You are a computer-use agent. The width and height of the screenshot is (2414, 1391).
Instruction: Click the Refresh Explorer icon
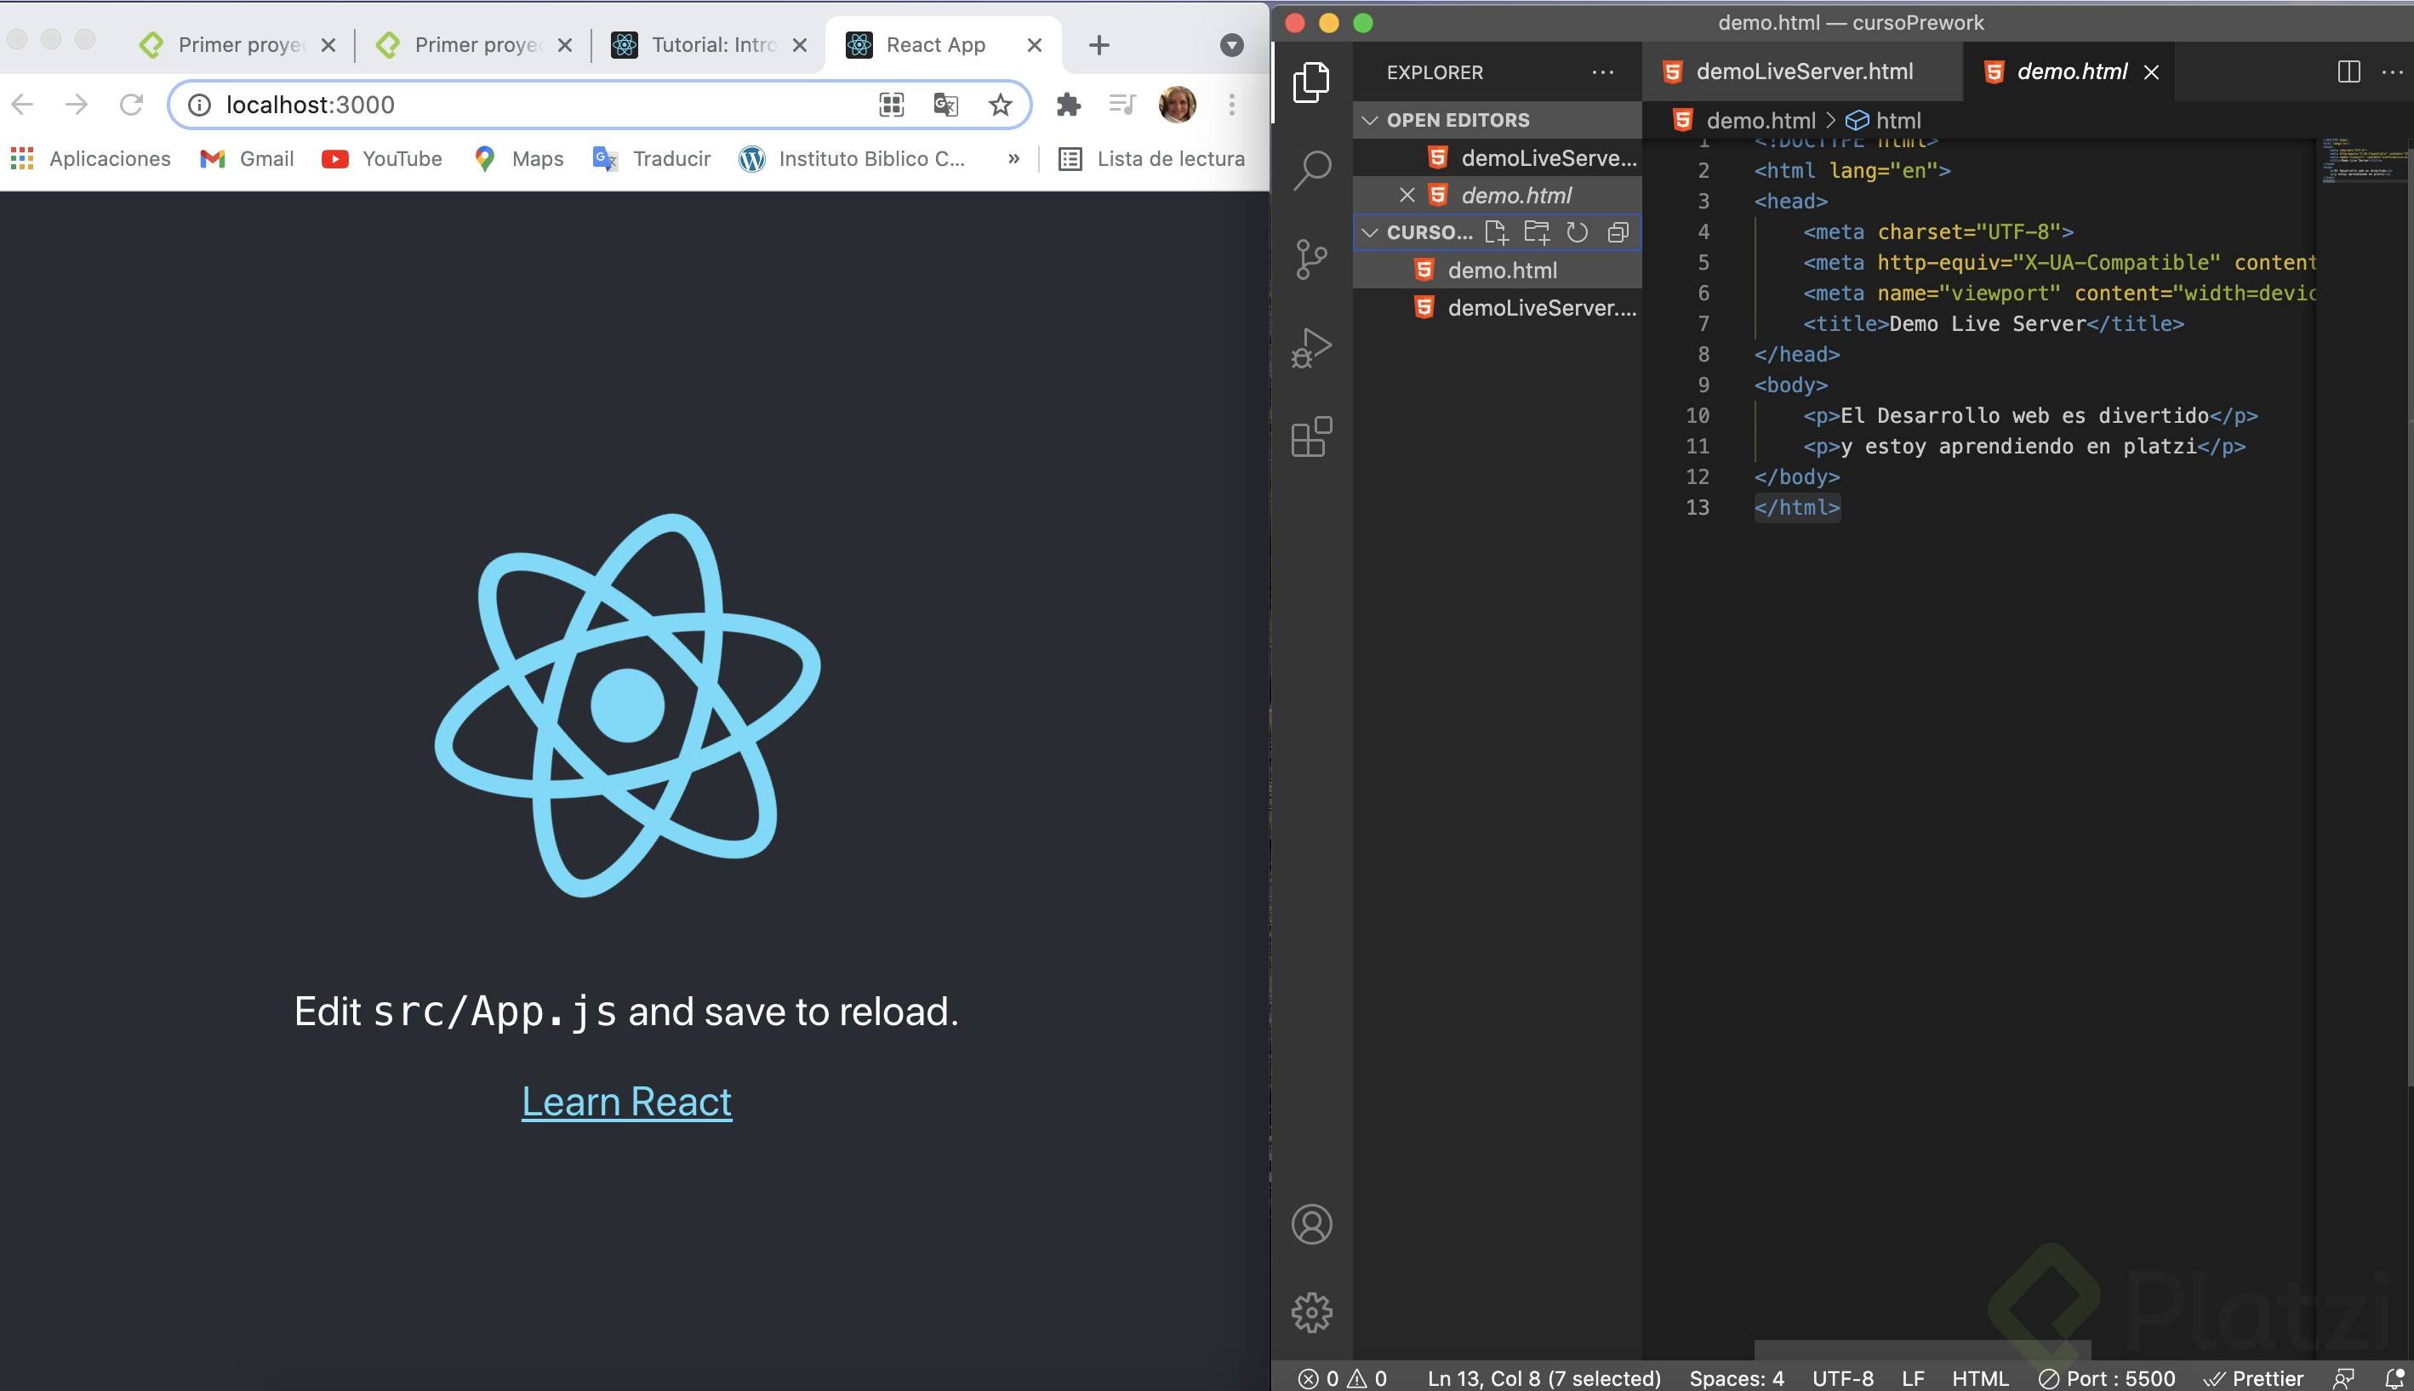1578,232
